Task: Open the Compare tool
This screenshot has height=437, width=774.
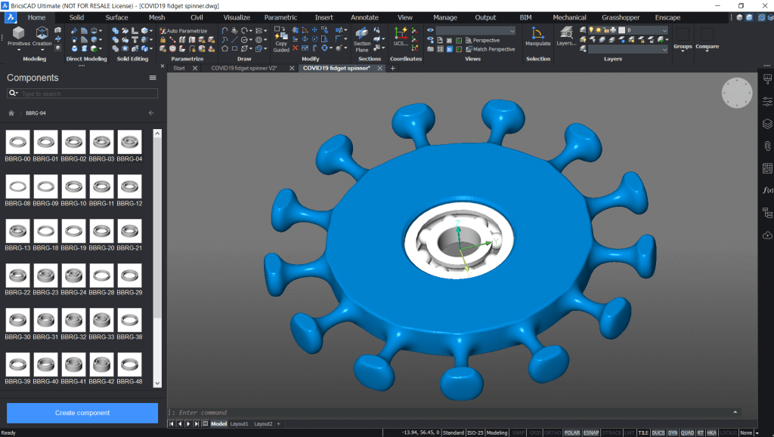Action: (x=707, y=38)
